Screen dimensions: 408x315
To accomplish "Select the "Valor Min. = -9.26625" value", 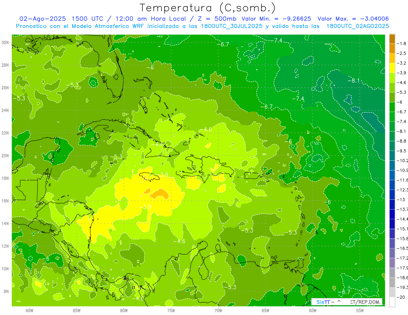I will click(277, 19).
